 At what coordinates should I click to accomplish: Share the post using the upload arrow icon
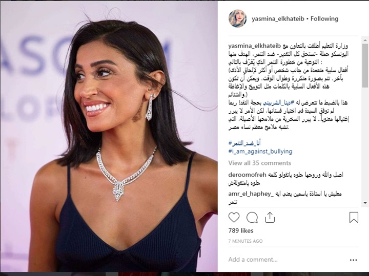point(270,217)
